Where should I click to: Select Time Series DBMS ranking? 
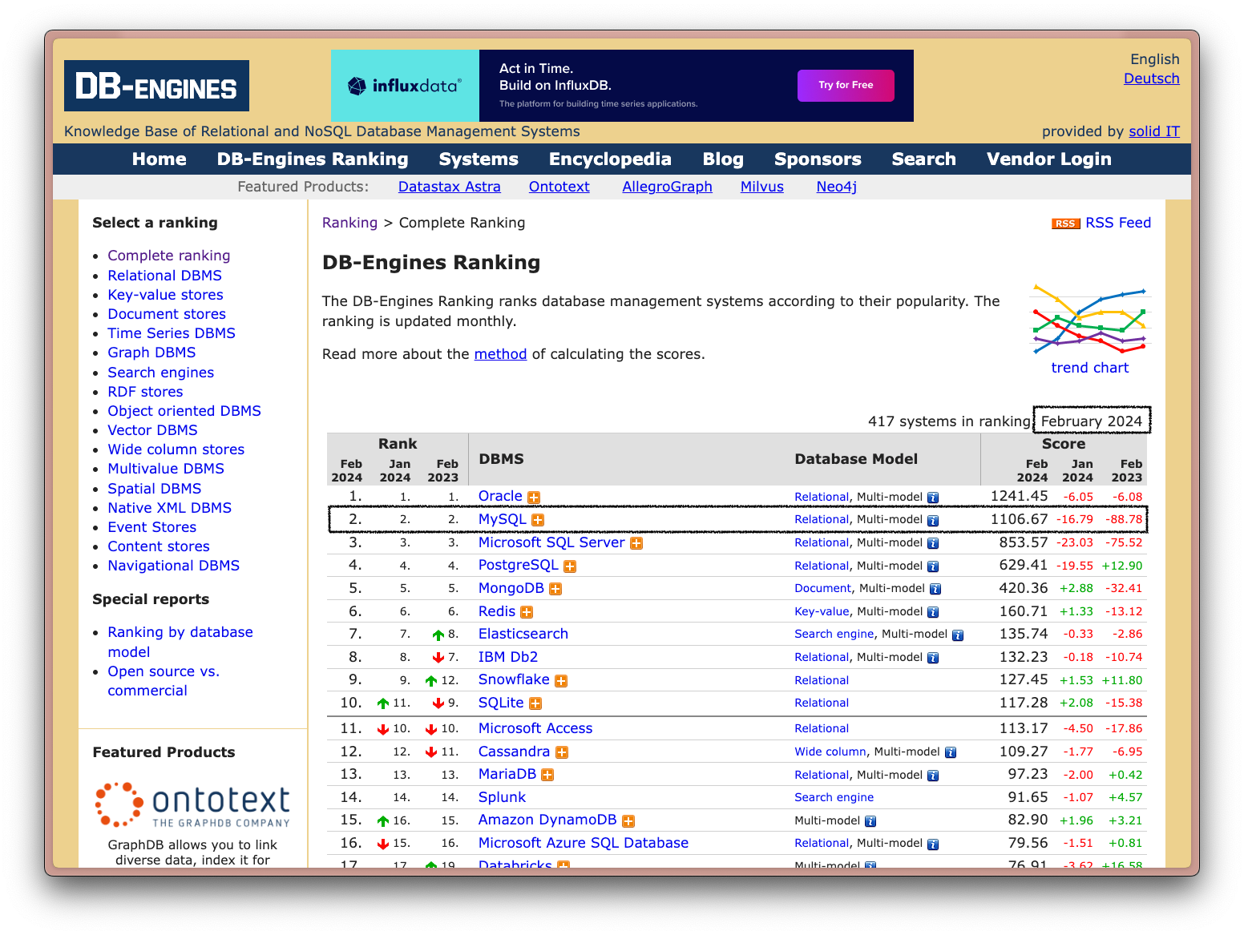pos(172,333)
